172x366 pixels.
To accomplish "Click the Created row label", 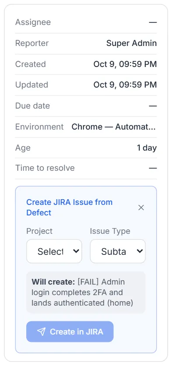I will [30, 64].
